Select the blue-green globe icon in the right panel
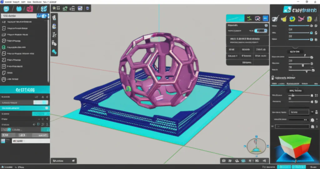The height and width of the screenshot is (169, 320). [x=292, y=19]
